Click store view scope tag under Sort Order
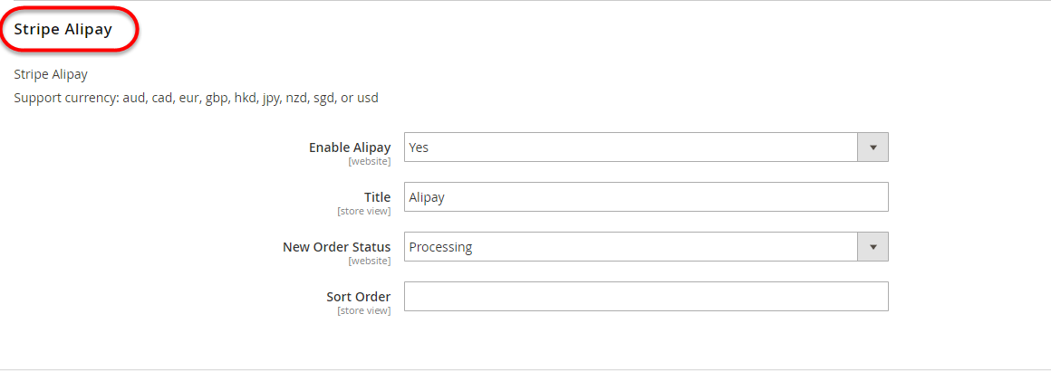 (x=364, y=310)
